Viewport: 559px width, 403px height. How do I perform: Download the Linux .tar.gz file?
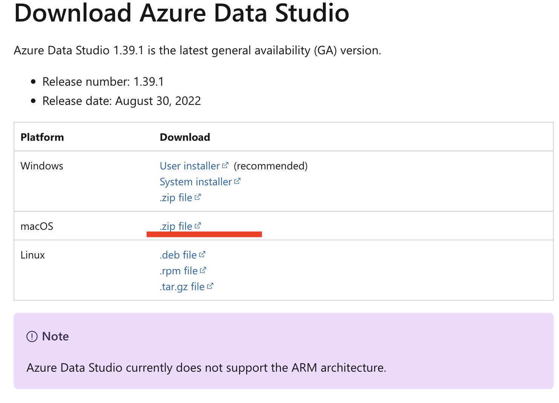point(182,287)
